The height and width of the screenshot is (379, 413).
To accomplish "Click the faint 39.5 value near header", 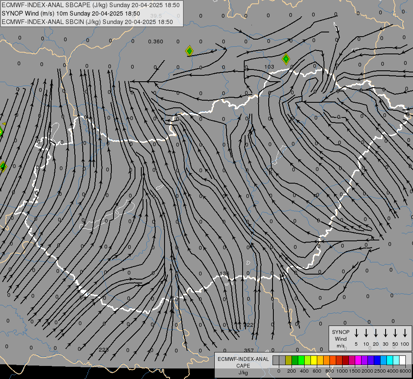I will point(156,16).
